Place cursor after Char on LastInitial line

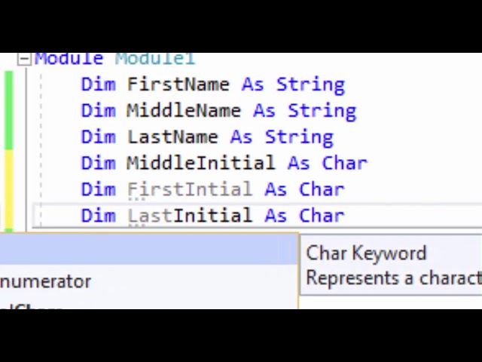coord(346,216)
